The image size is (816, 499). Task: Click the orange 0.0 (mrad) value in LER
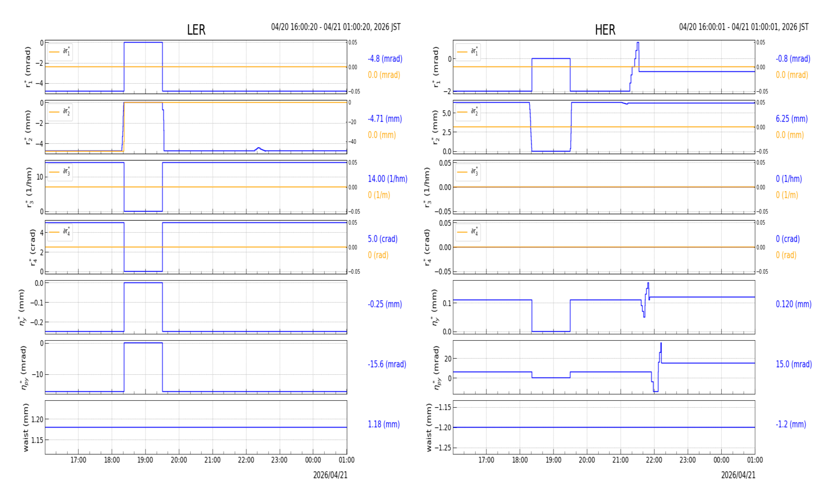pos(384,75)
